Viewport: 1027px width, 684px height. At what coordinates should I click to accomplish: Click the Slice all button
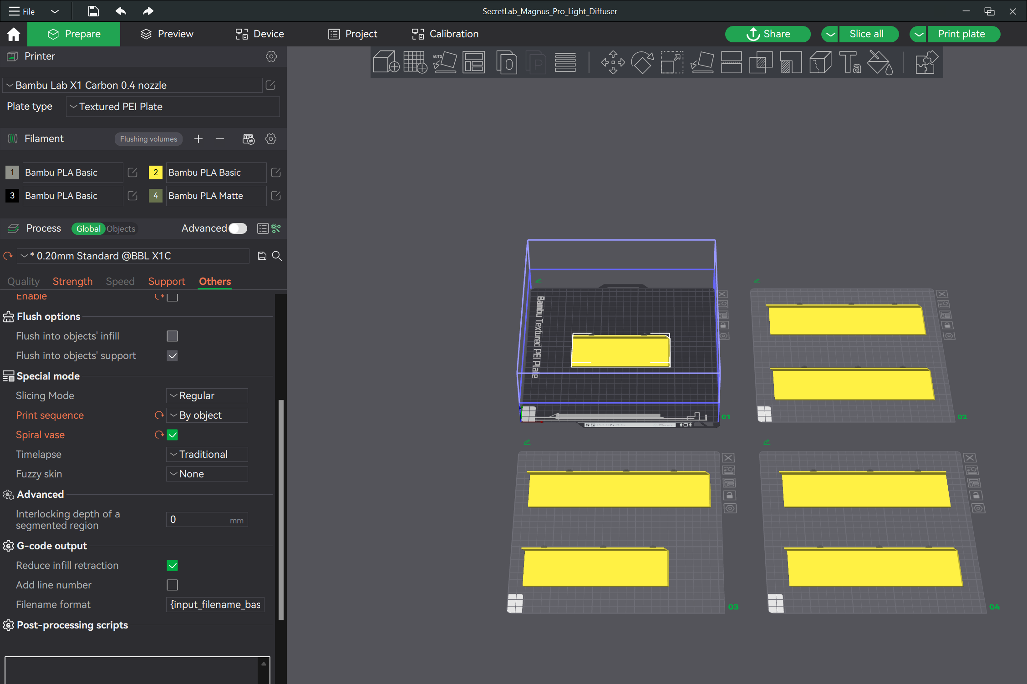pyautogui.click(x=866, y=34)
